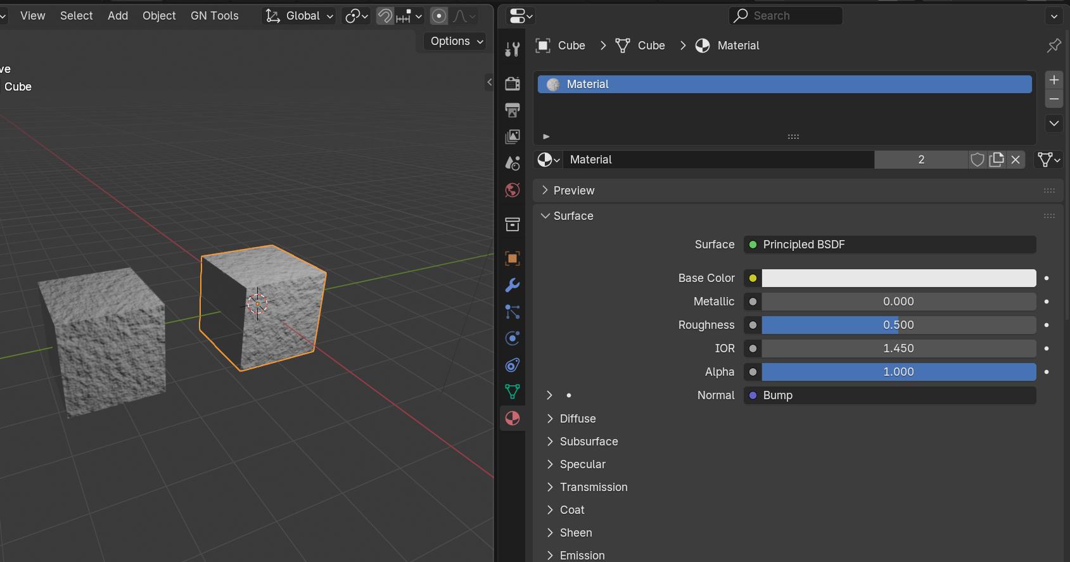Select the Material slot in list
Image resolution: width=1070 pixels, height=562 pixels.
click(x=785, y=84)
